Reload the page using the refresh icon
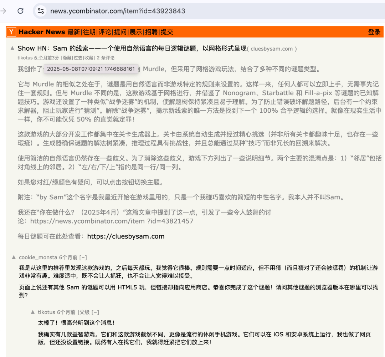The height and width of the screenshot is (357, 385). 20,11
